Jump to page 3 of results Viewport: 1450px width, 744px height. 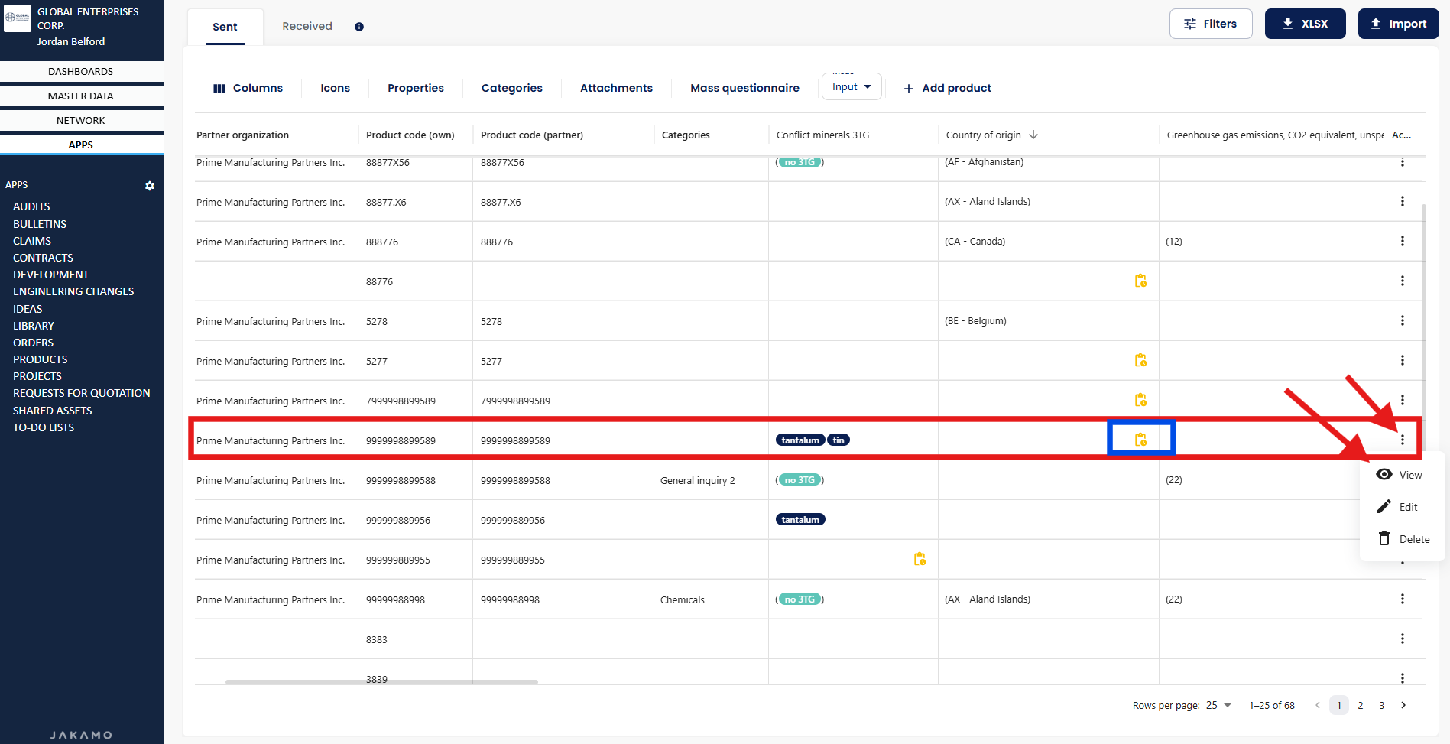click(x=1381, y=705)
